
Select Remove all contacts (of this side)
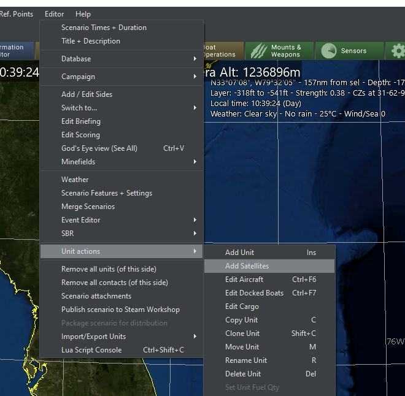click(121, 283)
